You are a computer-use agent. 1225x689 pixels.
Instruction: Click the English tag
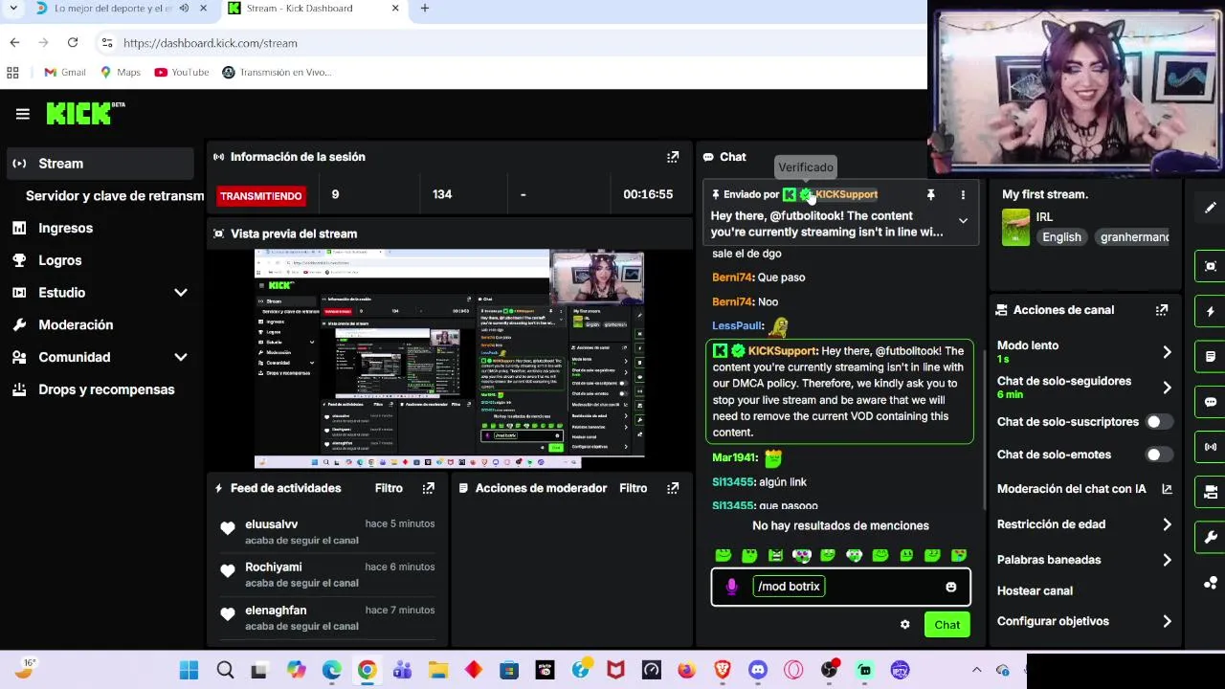1061,237
